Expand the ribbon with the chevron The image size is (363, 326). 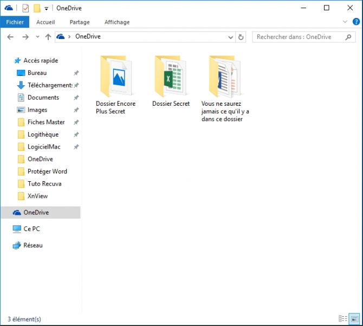pyautogui.click(x=345, y=22)
